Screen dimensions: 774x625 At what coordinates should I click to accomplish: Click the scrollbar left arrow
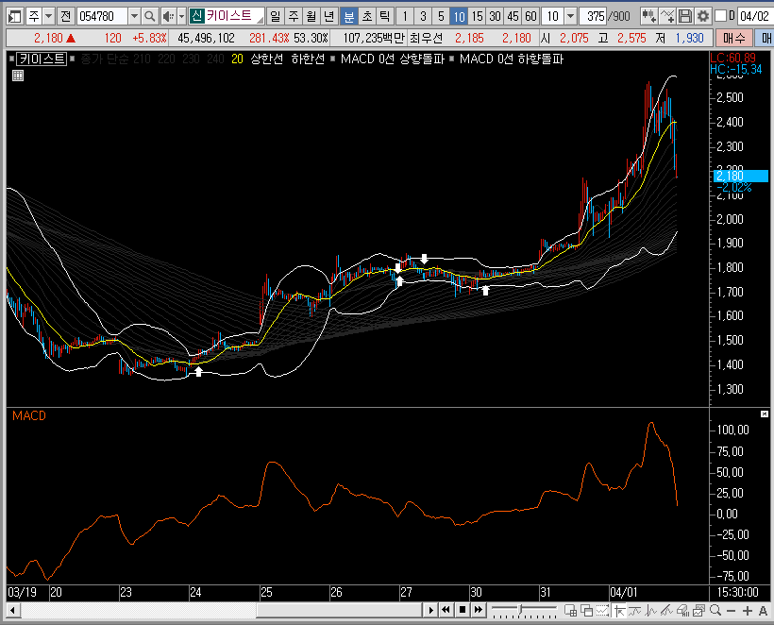tap(13, 610)
